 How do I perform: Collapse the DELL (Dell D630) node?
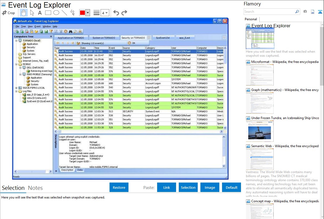point(20,68)
